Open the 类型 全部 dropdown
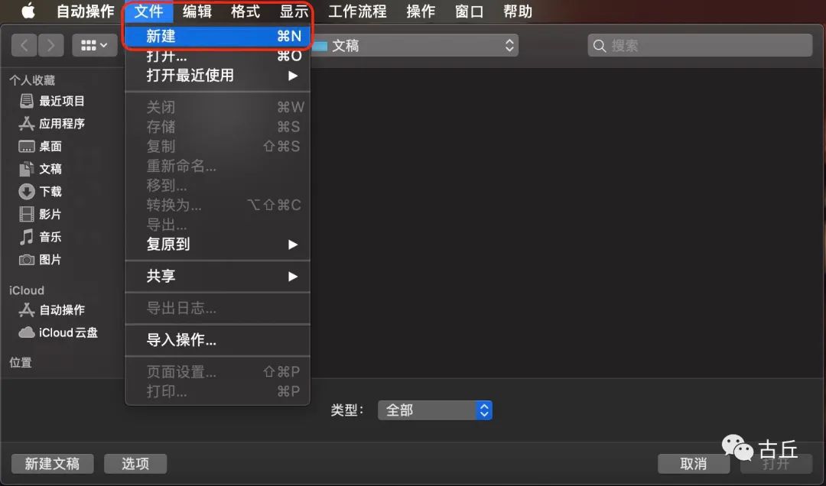Image resolution: width=826 pixels, height=486 pixels. (435, 410)
